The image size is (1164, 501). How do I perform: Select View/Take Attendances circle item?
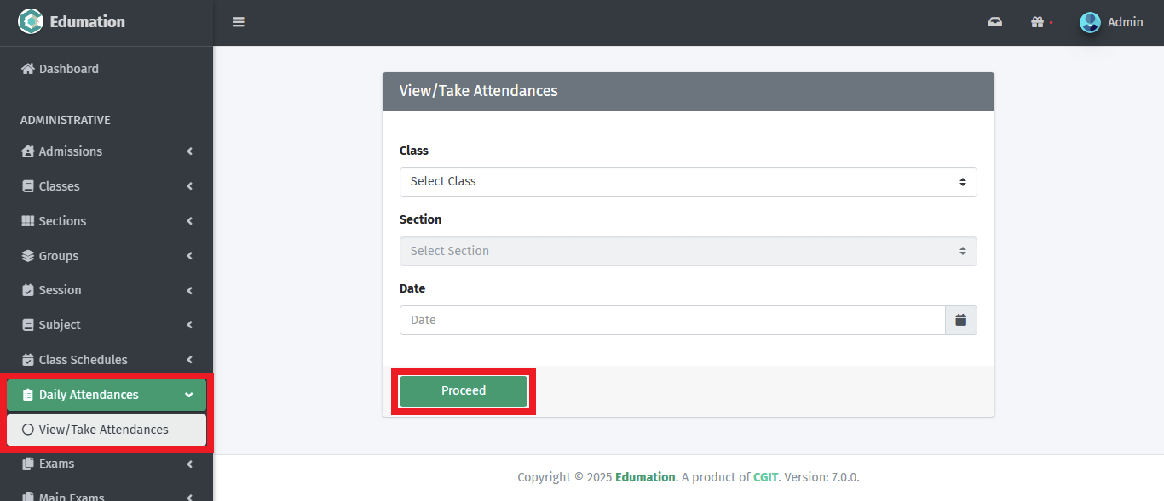click(28, 430)
